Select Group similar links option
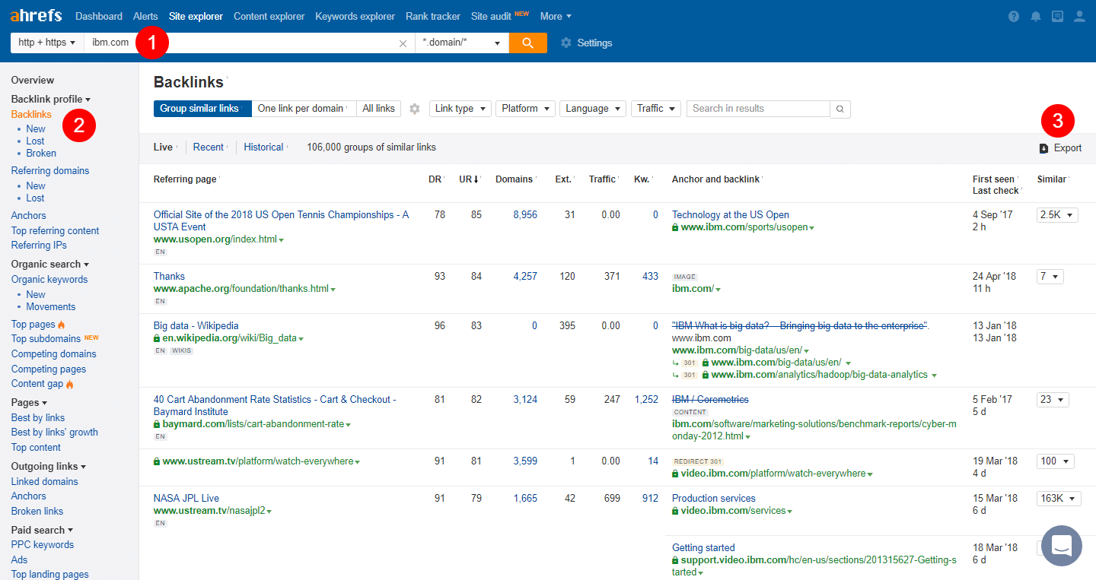1096x580 pixels. tap(201, 109)
